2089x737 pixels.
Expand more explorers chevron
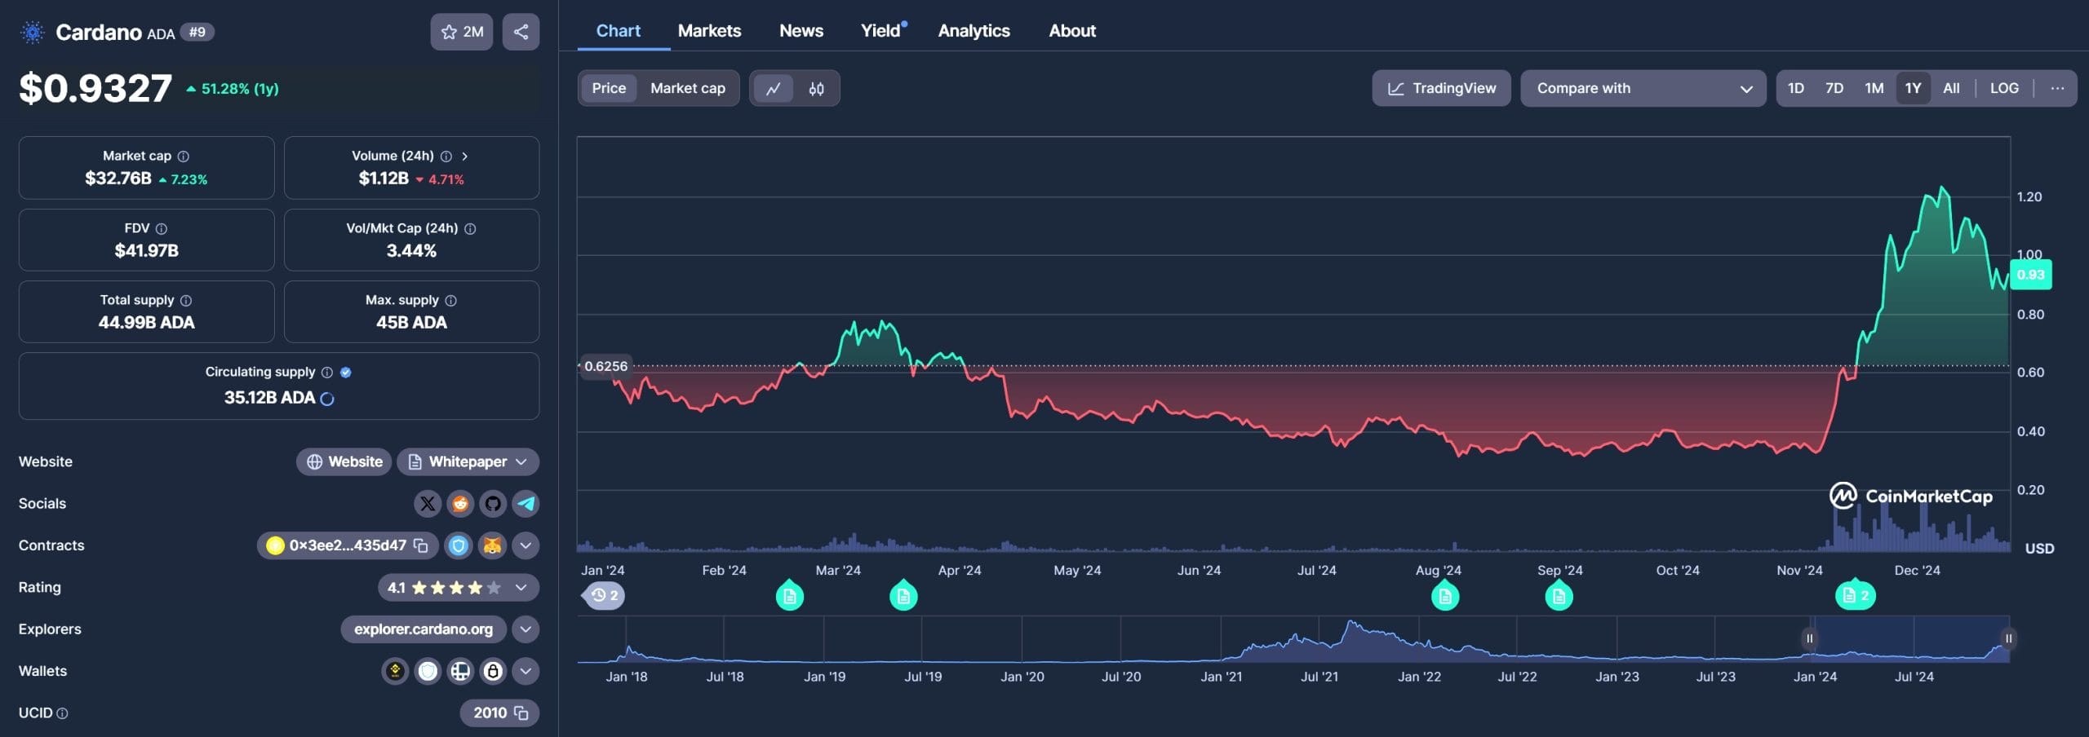[x=526, y=629]
